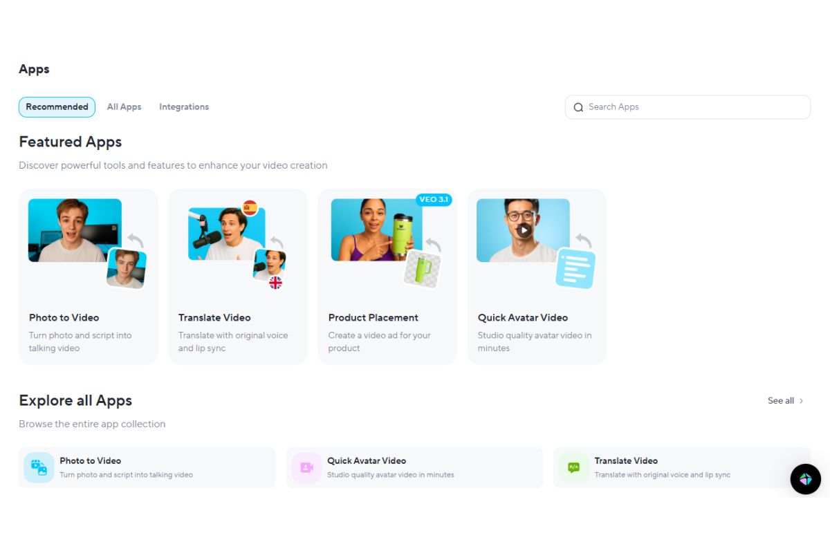Open Photo to Video featured card
This screenshot has width=830, height=553.
point(88,276)
